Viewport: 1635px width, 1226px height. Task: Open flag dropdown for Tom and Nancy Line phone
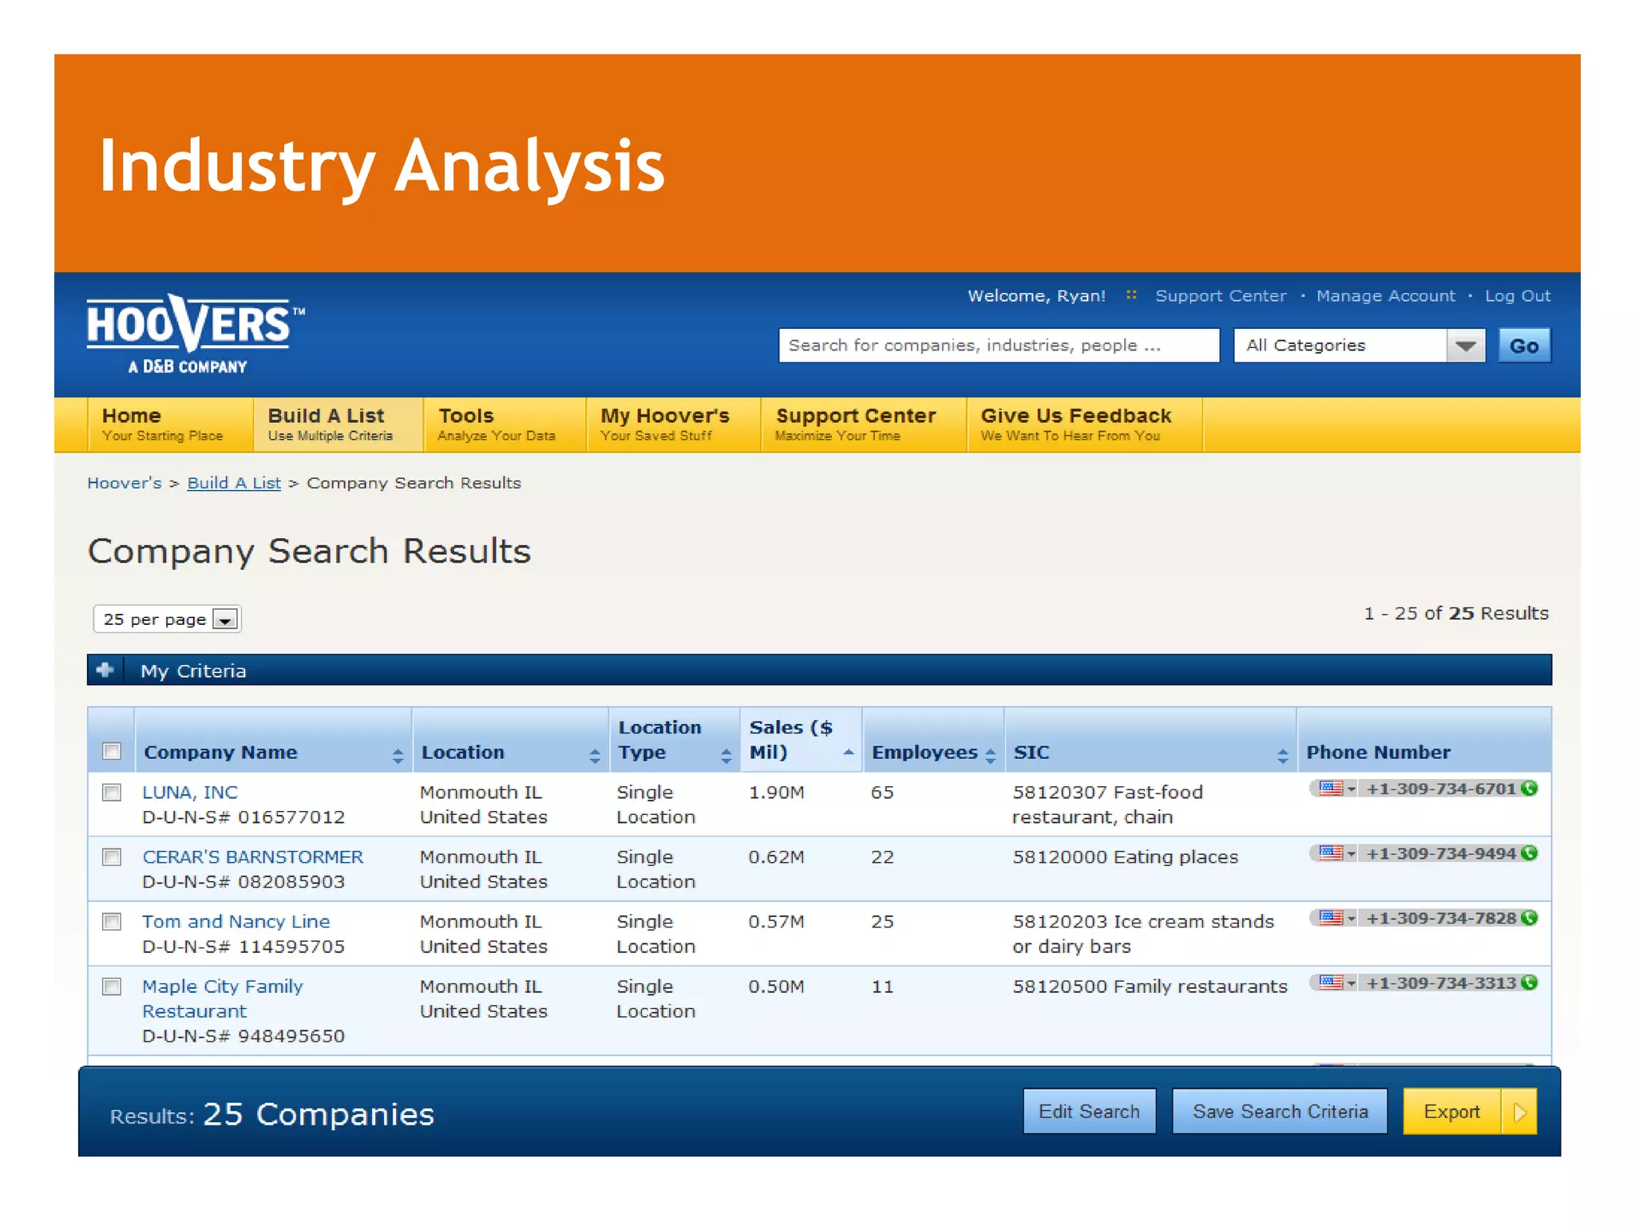pos(1336,918)
